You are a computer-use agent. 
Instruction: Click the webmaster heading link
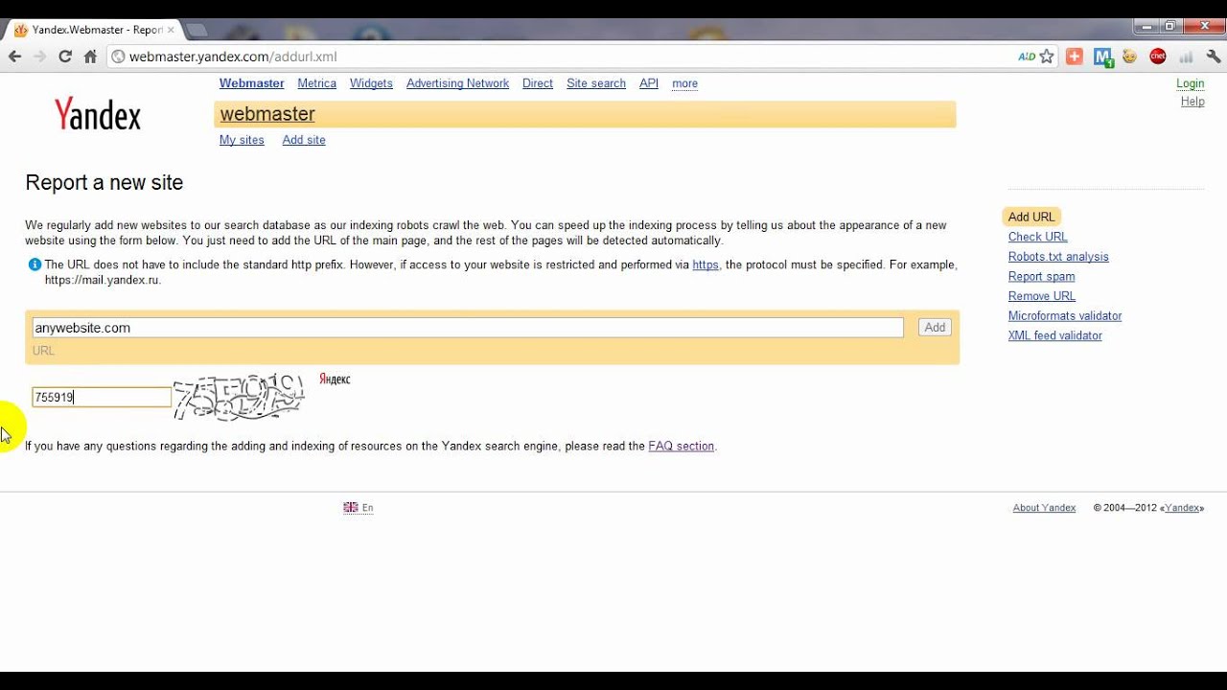267,114
